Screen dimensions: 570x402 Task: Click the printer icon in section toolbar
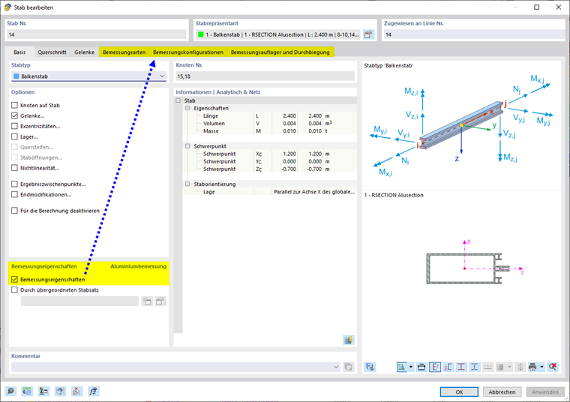532,367
